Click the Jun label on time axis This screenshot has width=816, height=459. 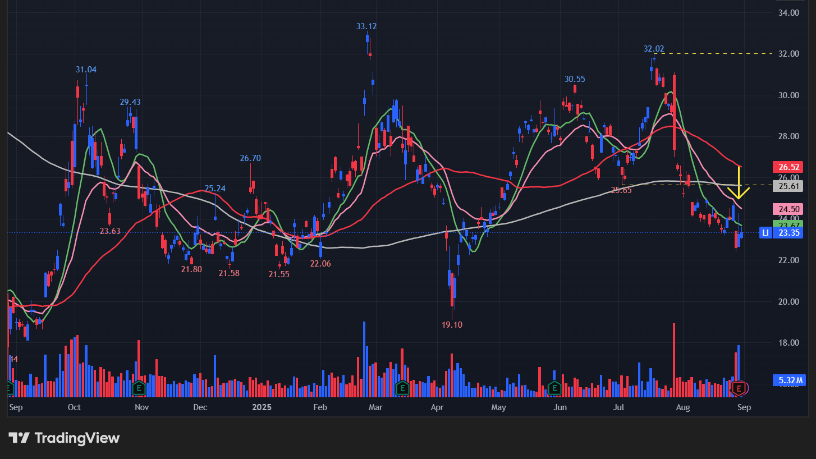coord(560,407)
